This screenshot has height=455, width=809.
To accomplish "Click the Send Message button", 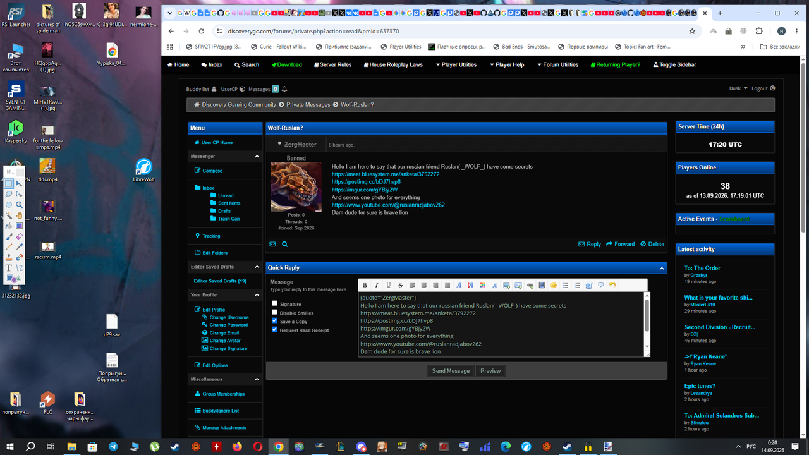I will point(451,371).
